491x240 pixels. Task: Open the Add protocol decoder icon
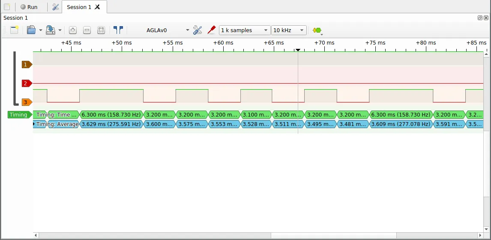[317, 30]
